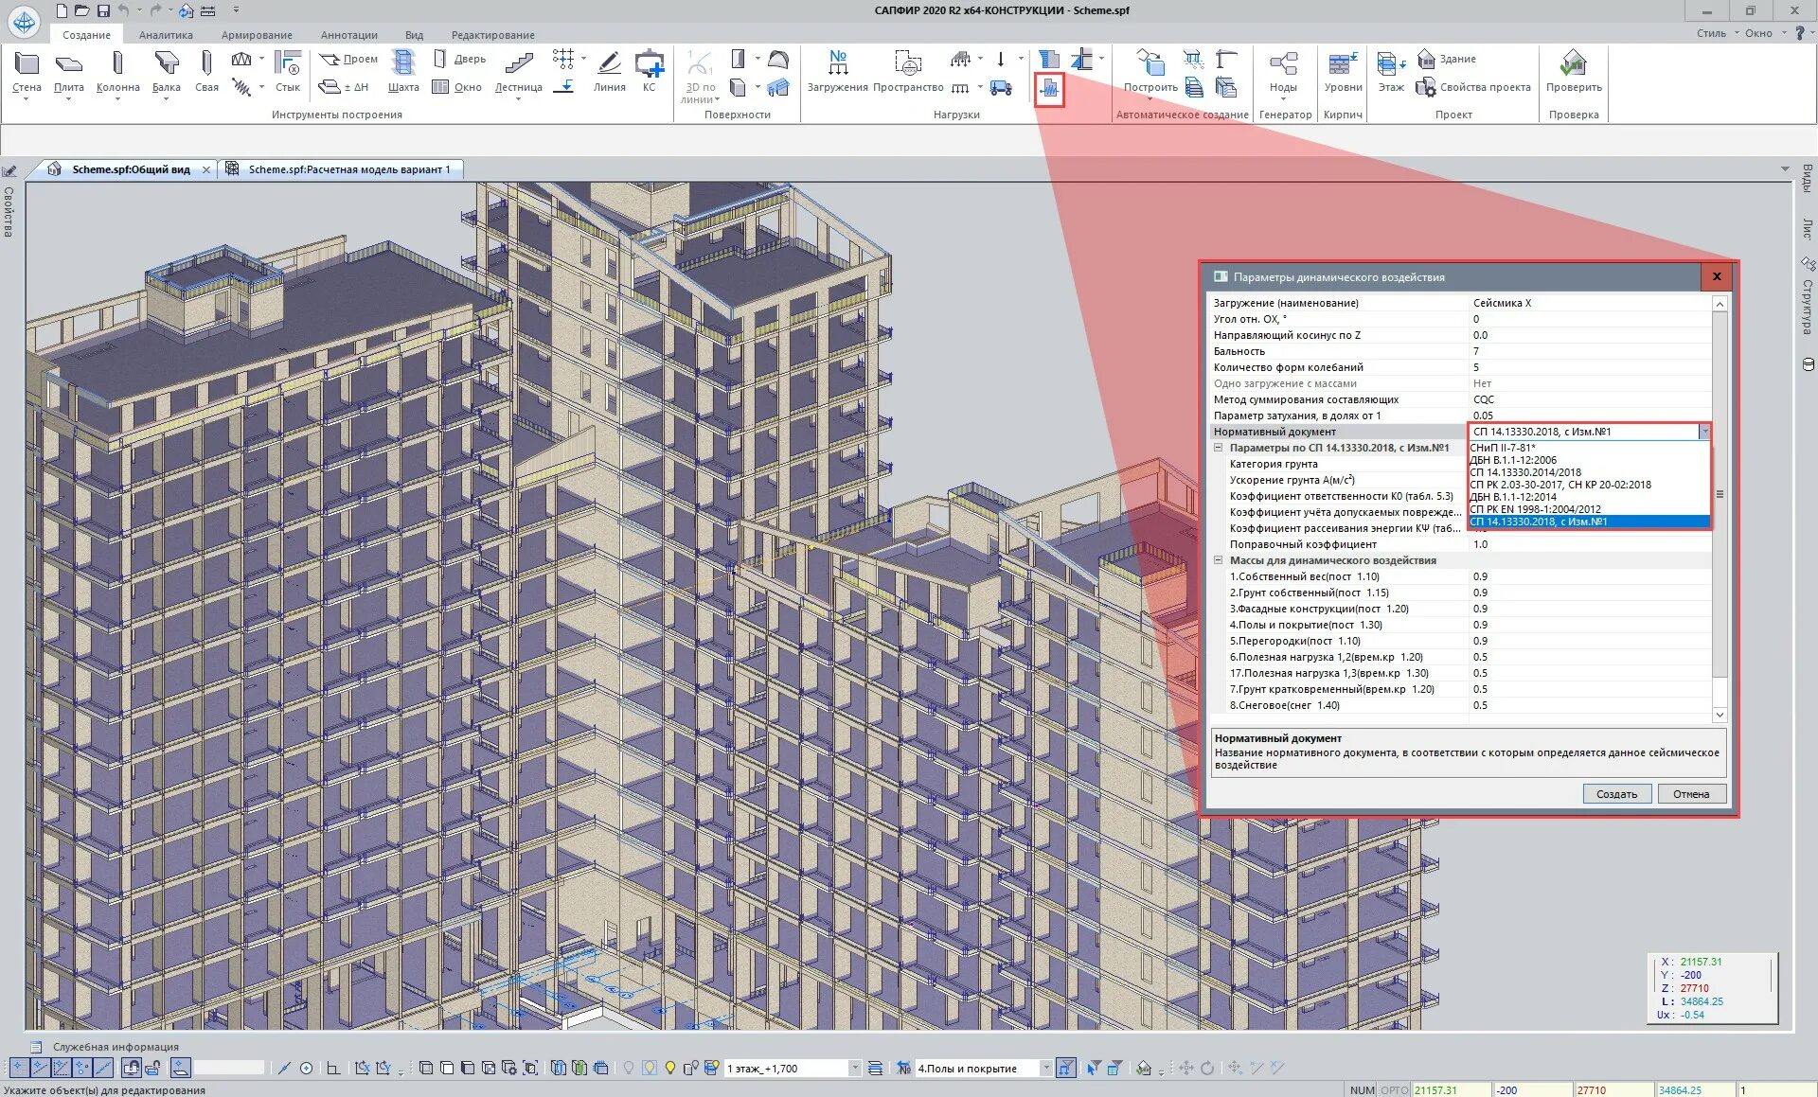Image resolution: width=1818 pixels, height=1097 pixels.
Task: Open the floor selector '1 этаж_+1,700' dropdown
Action: 854,1068
